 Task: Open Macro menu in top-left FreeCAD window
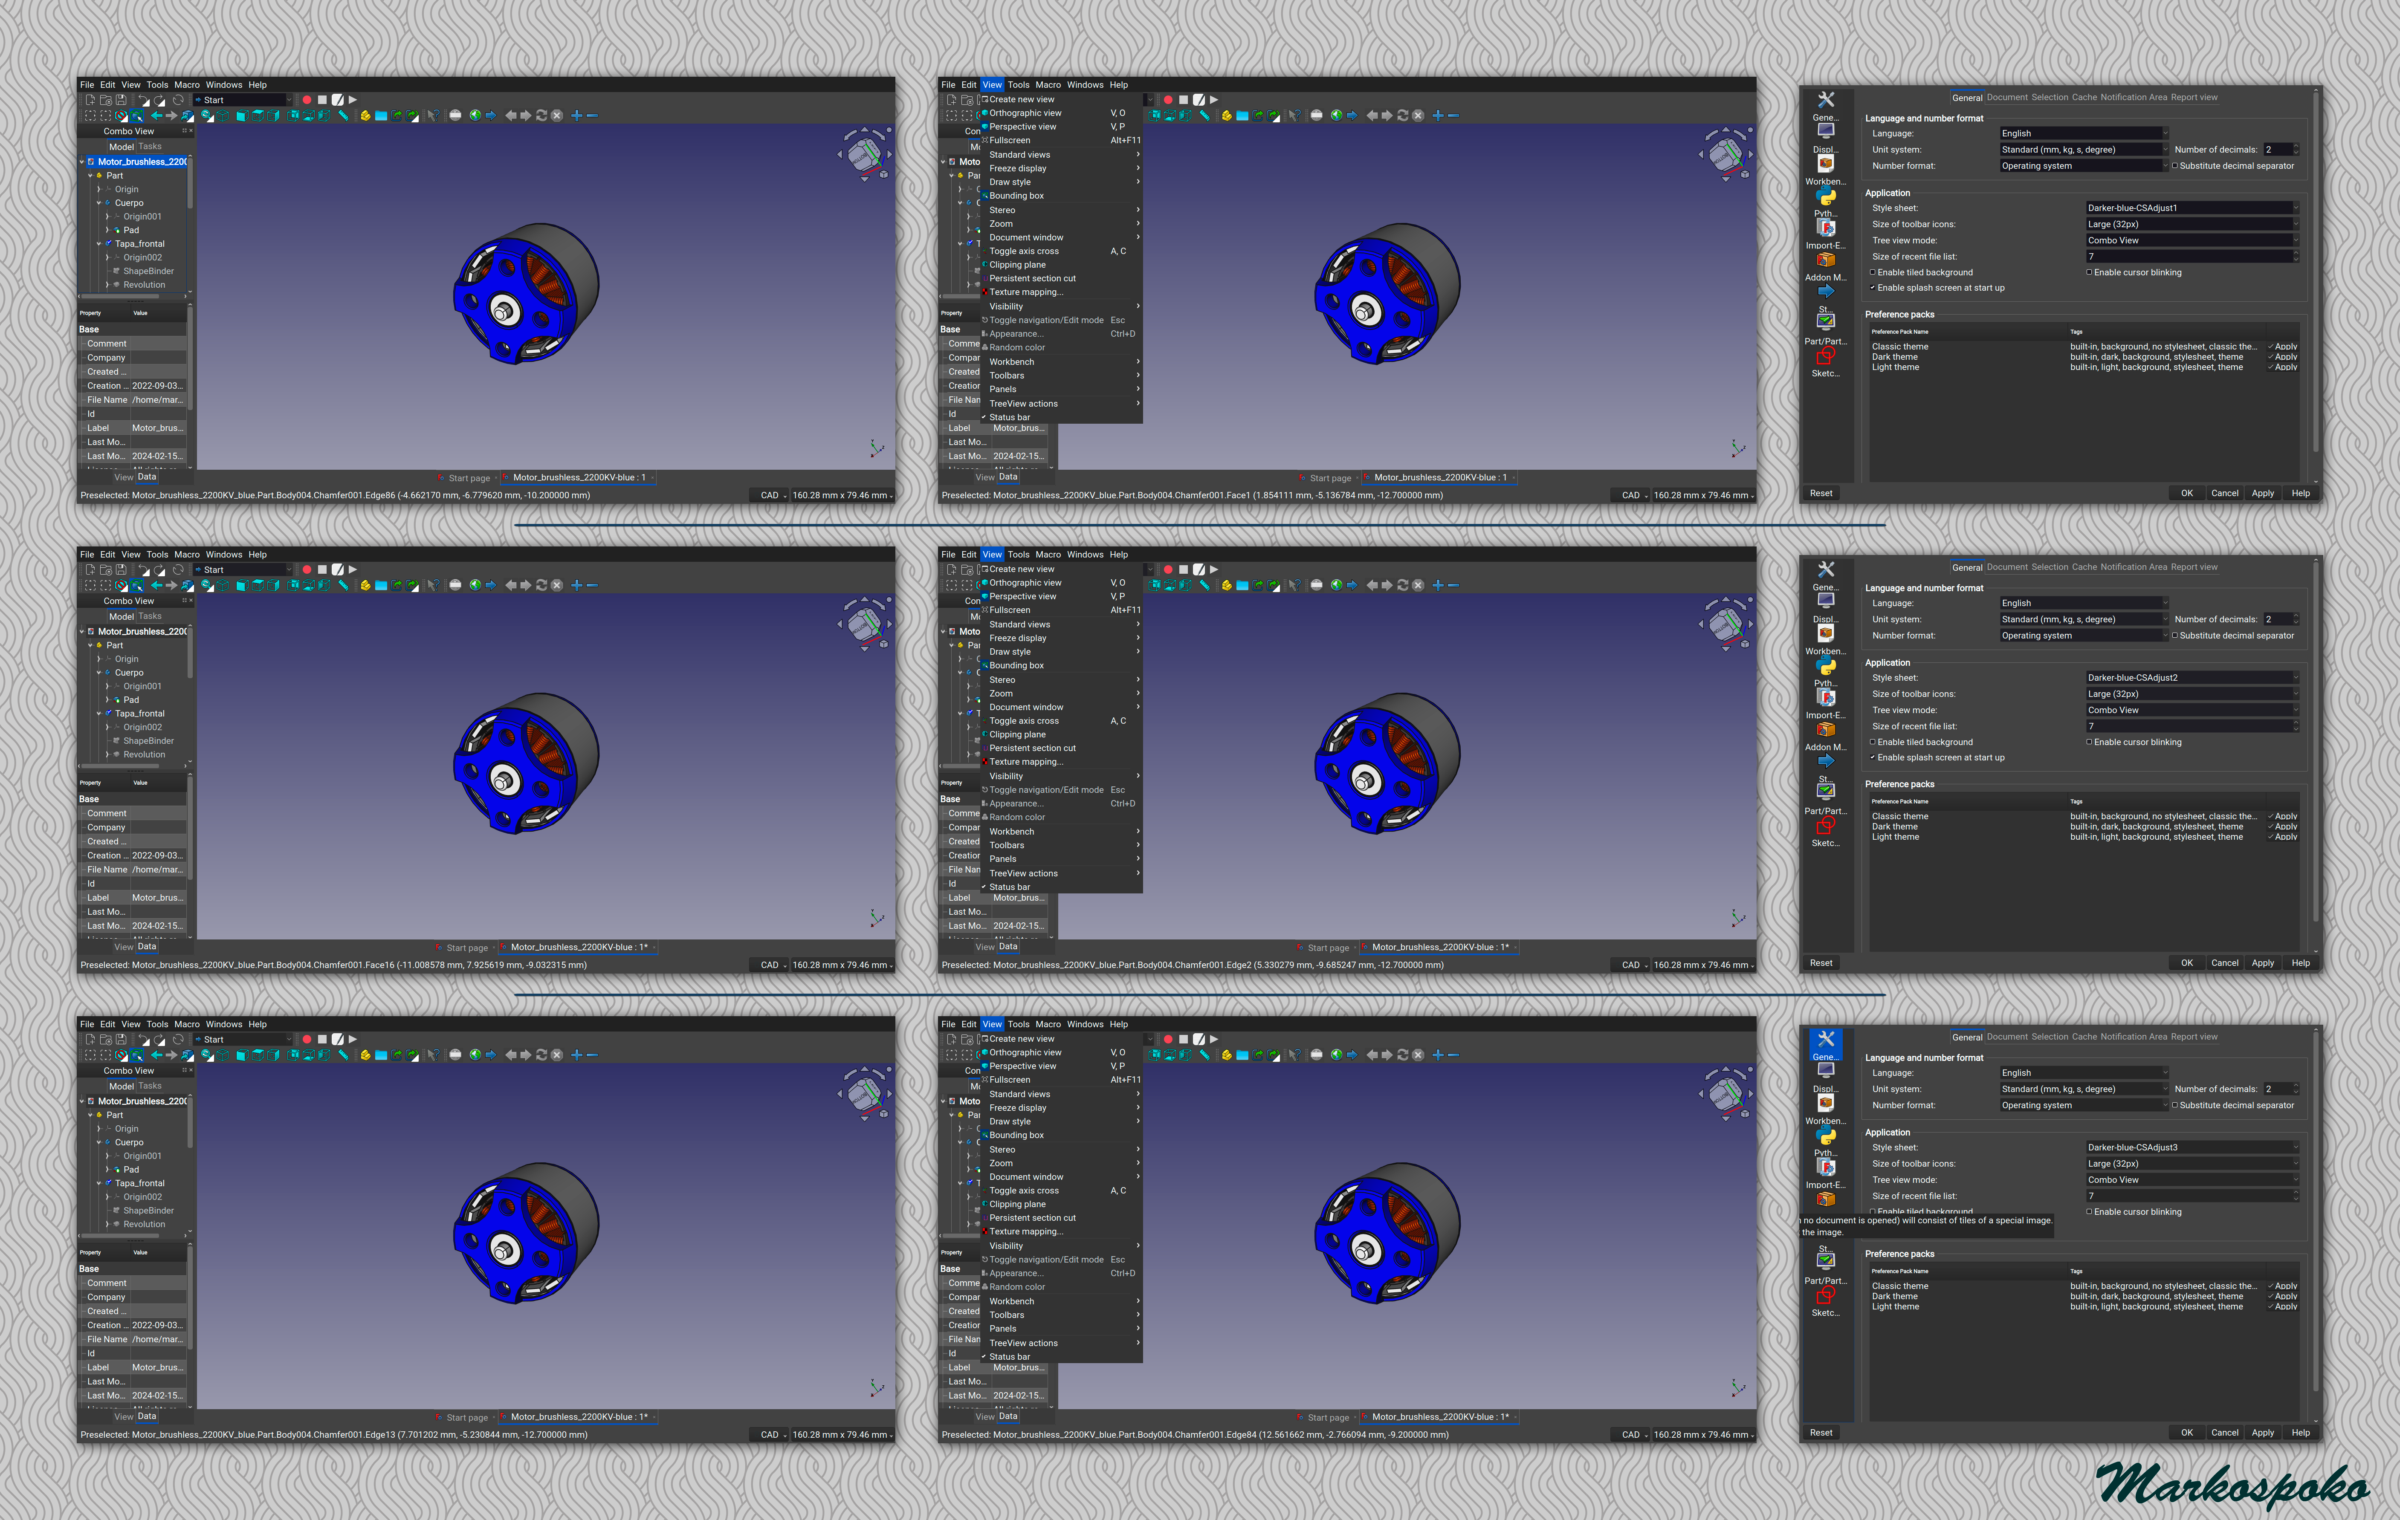[187, 85]
